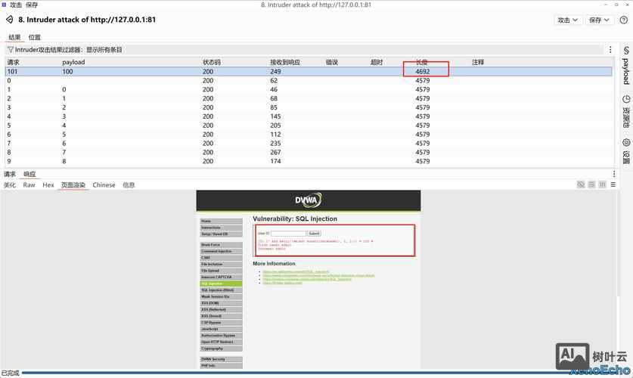Sort by the 注释 column header
This screenshot has height=378, width=633.
point(478,62)
